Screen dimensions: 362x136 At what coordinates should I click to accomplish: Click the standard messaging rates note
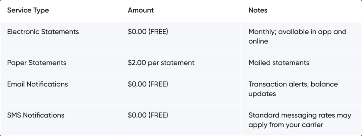tap(300, 120)
